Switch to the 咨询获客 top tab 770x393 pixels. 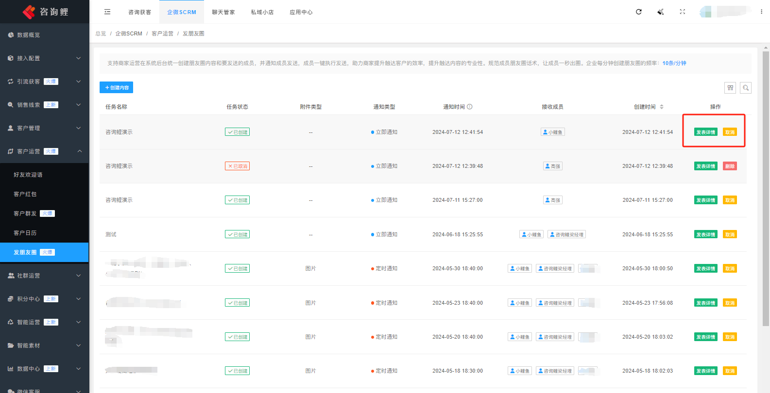tap(140, 12)
